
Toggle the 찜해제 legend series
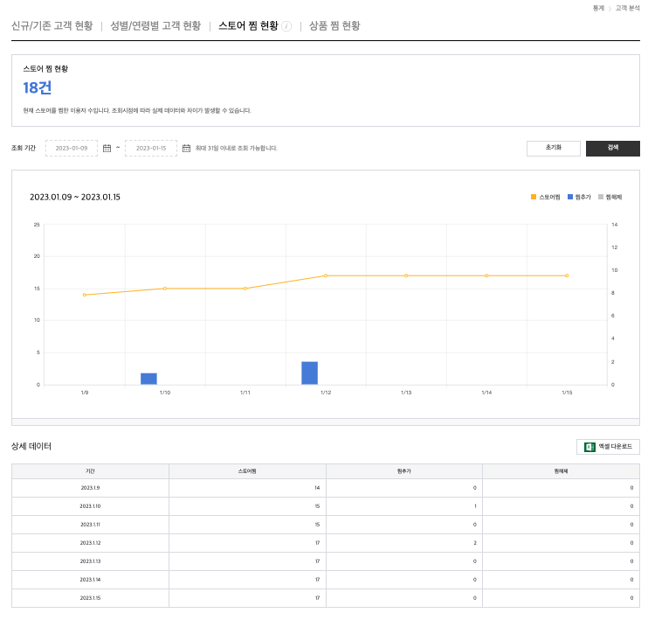click(x=610, y=198)
